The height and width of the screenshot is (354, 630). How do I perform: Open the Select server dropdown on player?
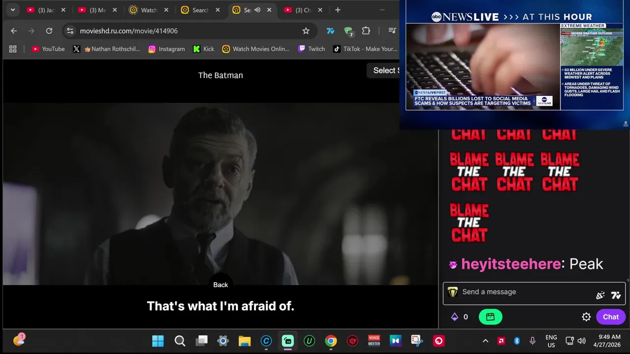pyautogui.click(x=383, y=70)
